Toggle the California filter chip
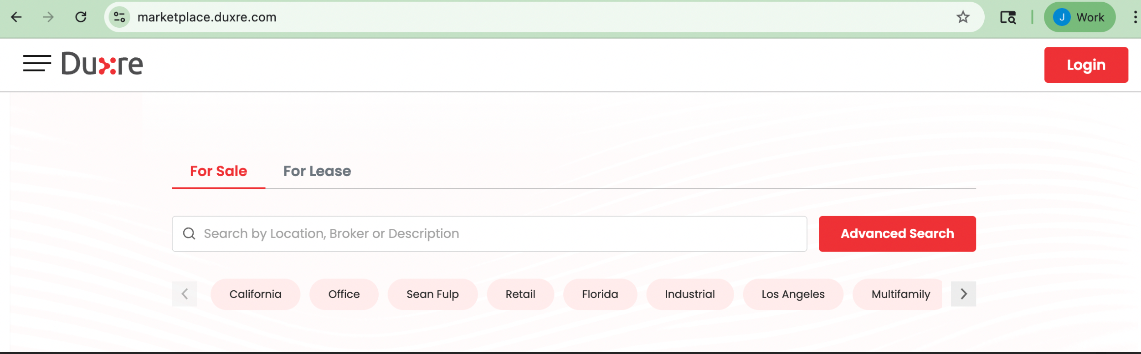Image resolution: width=1141 pixels, height=354 pixels. coord(255,294)
